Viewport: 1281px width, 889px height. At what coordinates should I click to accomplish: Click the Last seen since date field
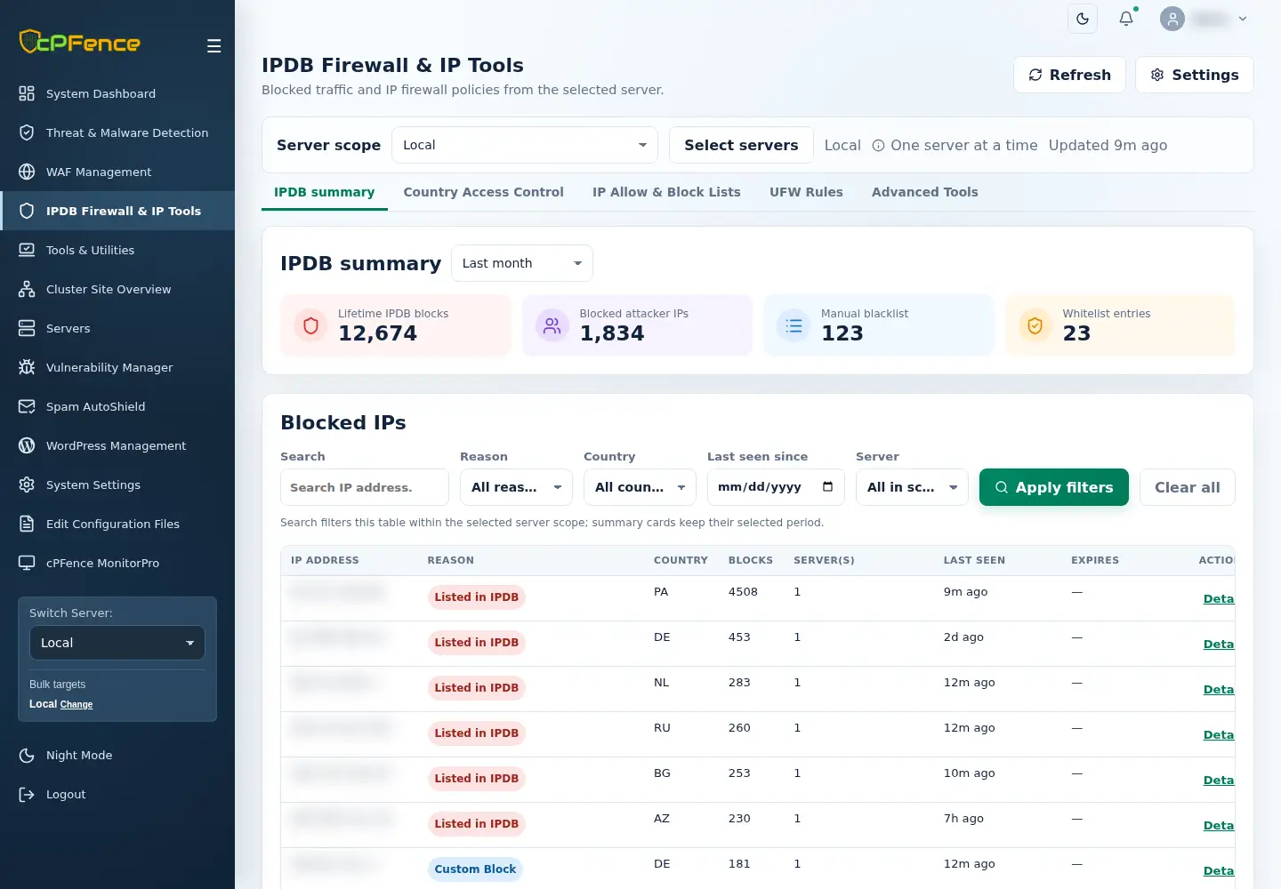pyautogui.click(x=776, y=487)
